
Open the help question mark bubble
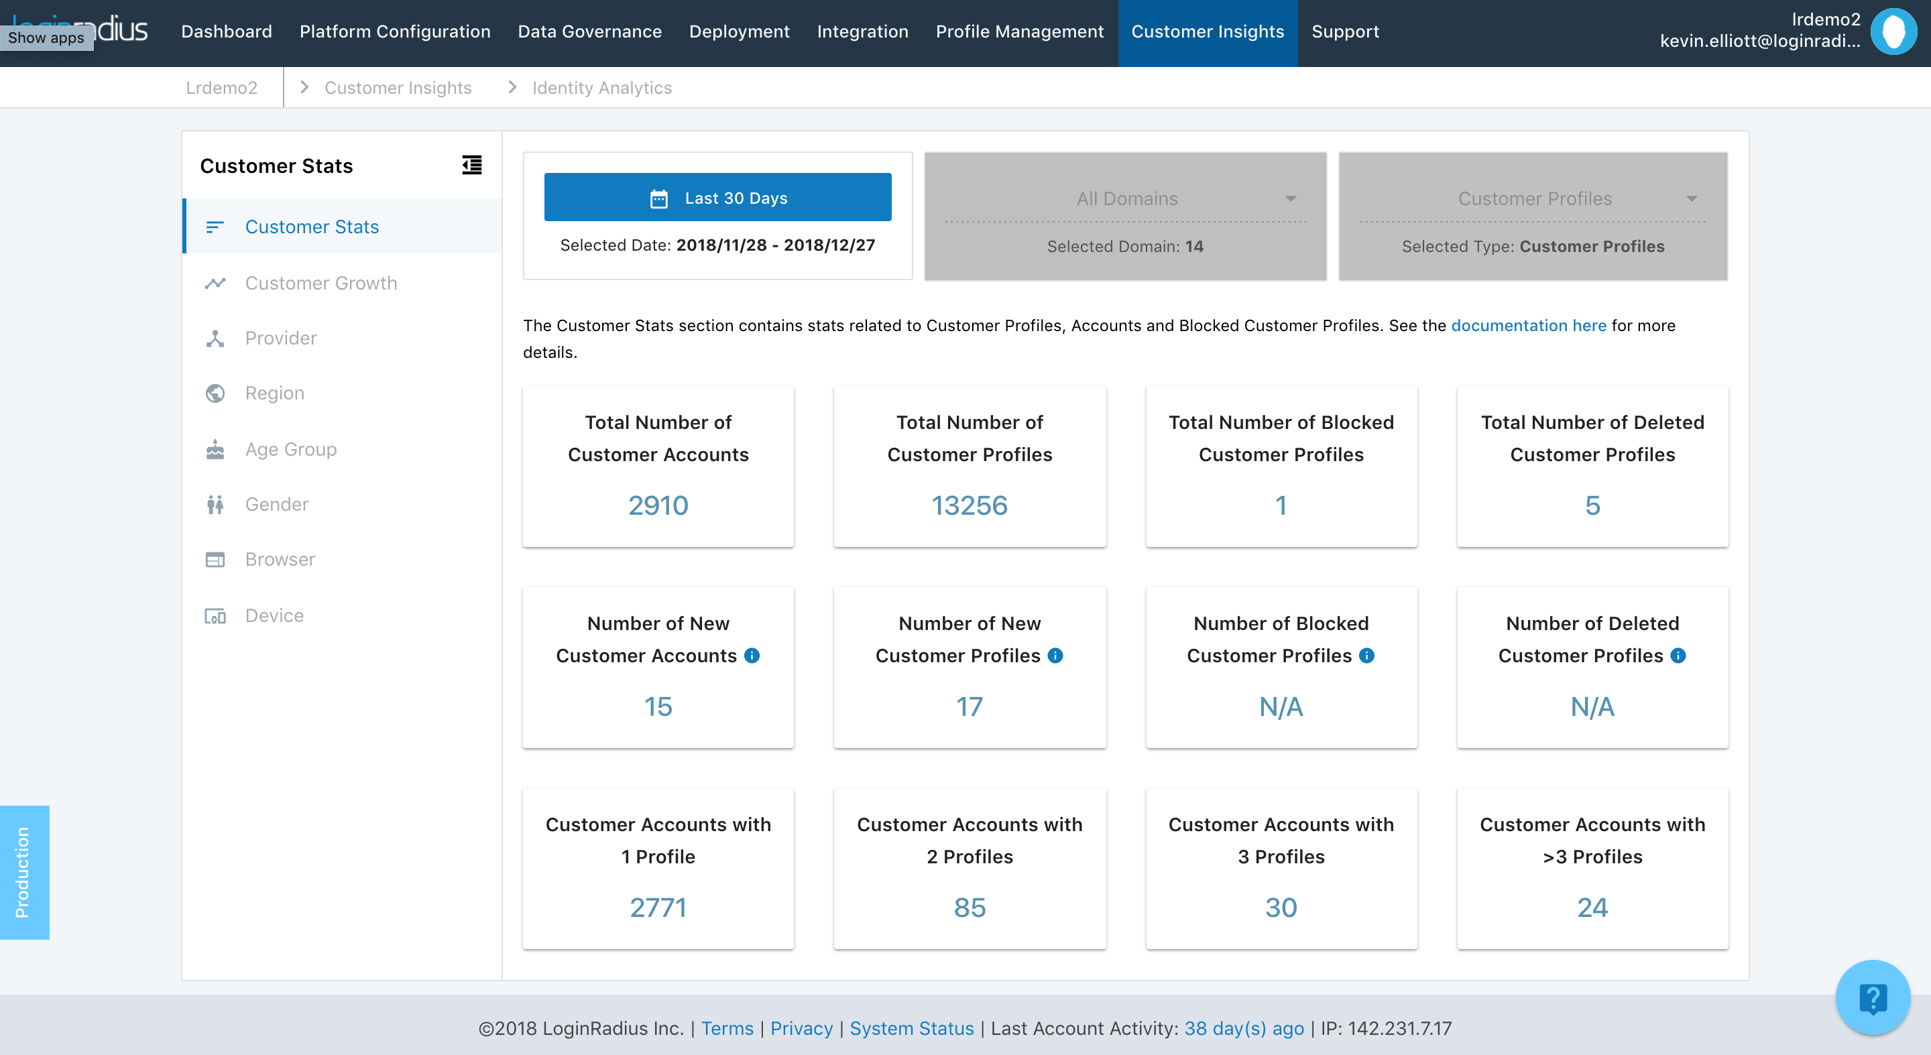coord(1872,998)
